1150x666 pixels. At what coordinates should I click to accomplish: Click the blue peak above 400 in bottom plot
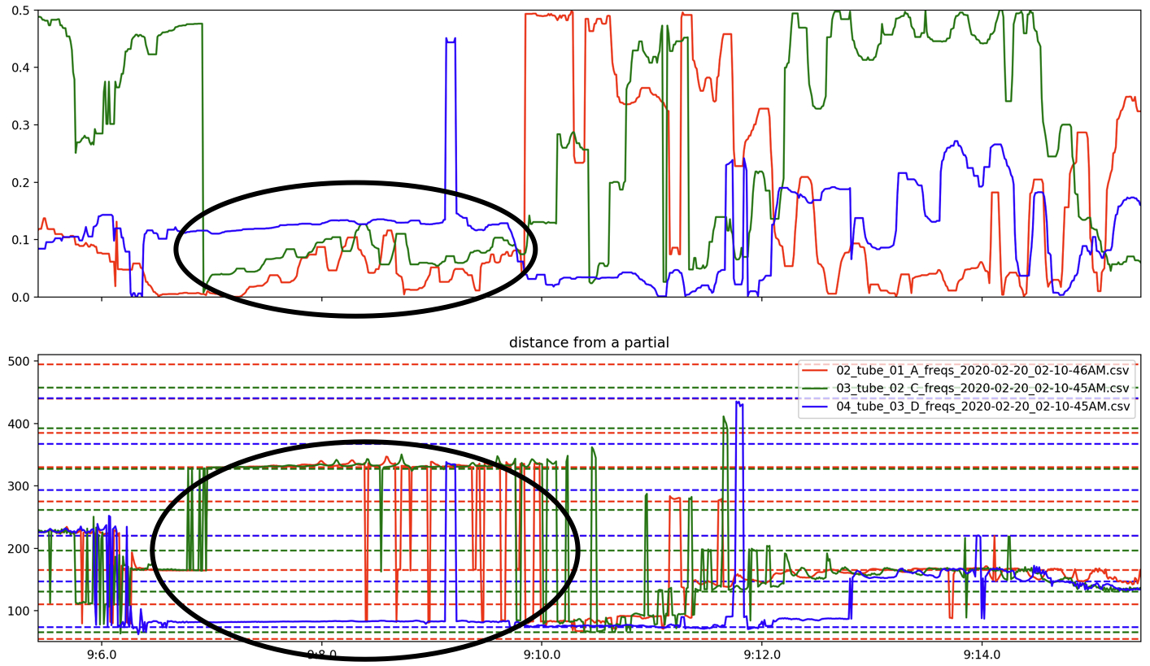(x=738, y=402)
